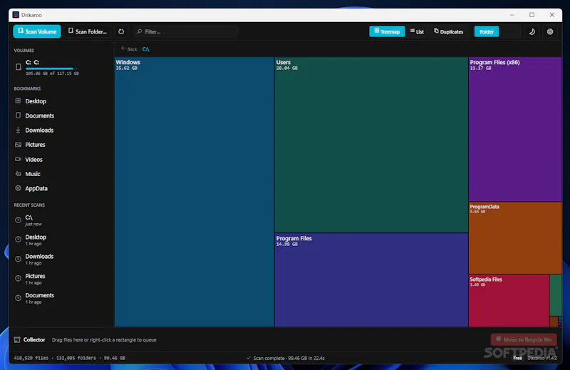Click the Scan complete status message
The height and width of the screenshot is (370, 570).
coord(286,358)
